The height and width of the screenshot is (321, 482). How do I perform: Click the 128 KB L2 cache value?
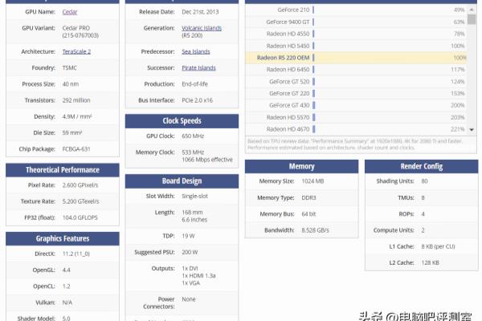point(430,263)
